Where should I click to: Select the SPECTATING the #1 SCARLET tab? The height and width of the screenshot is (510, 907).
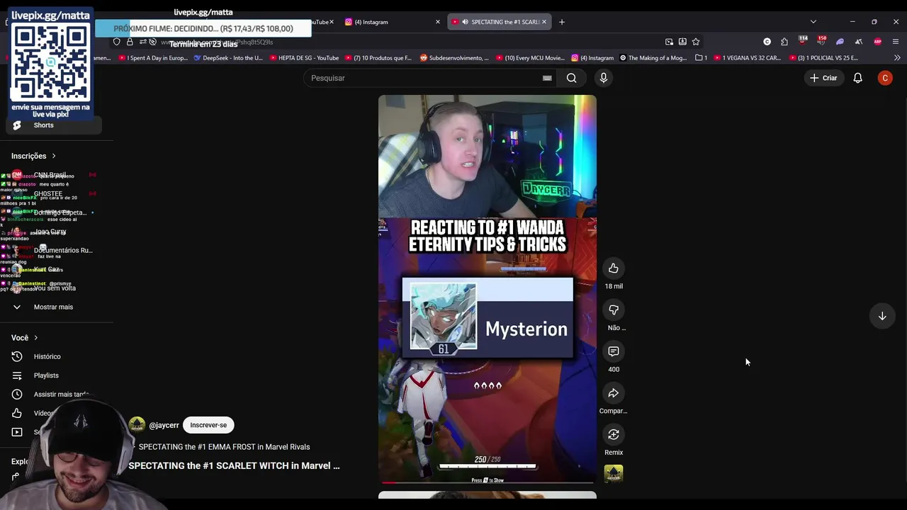(500, 22)
